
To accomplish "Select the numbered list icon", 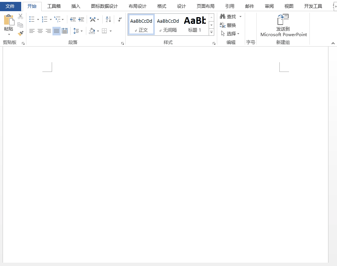I will 45,19.
